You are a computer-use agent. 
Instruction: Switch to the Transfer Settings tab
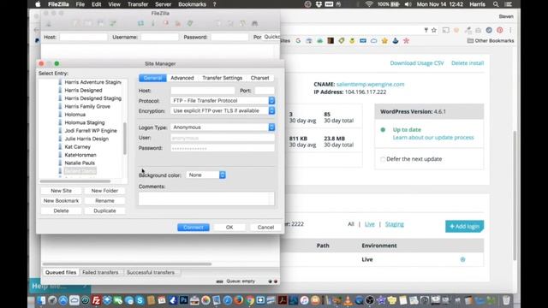(x=223, y=78)
